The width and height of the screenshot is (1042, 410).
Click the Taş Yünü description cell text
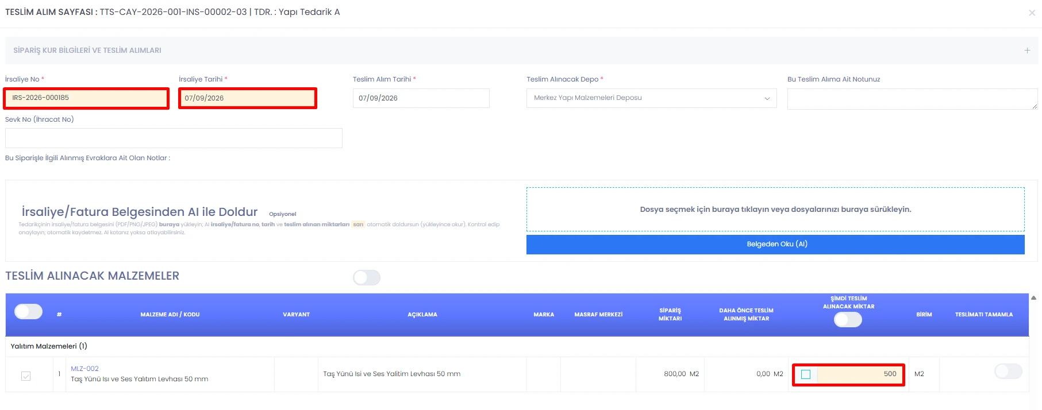pos(392,374)
